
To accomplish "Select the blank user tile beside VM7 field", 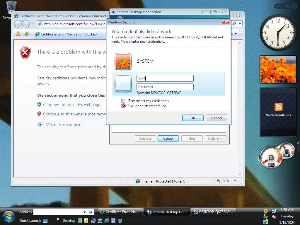I will click(123, 84).
